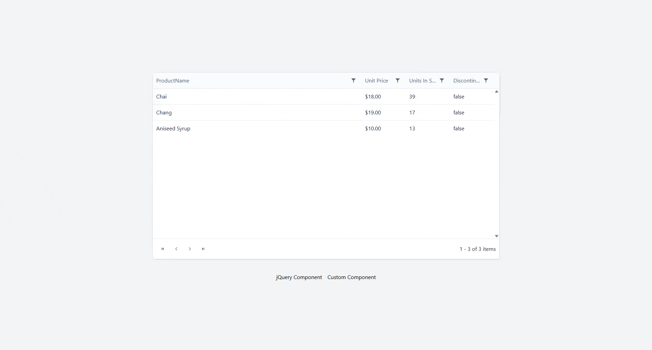The height and width of the screenshot is (350, 652).
Task: Open the Custom Component link
Action: [x=351, y=277]
